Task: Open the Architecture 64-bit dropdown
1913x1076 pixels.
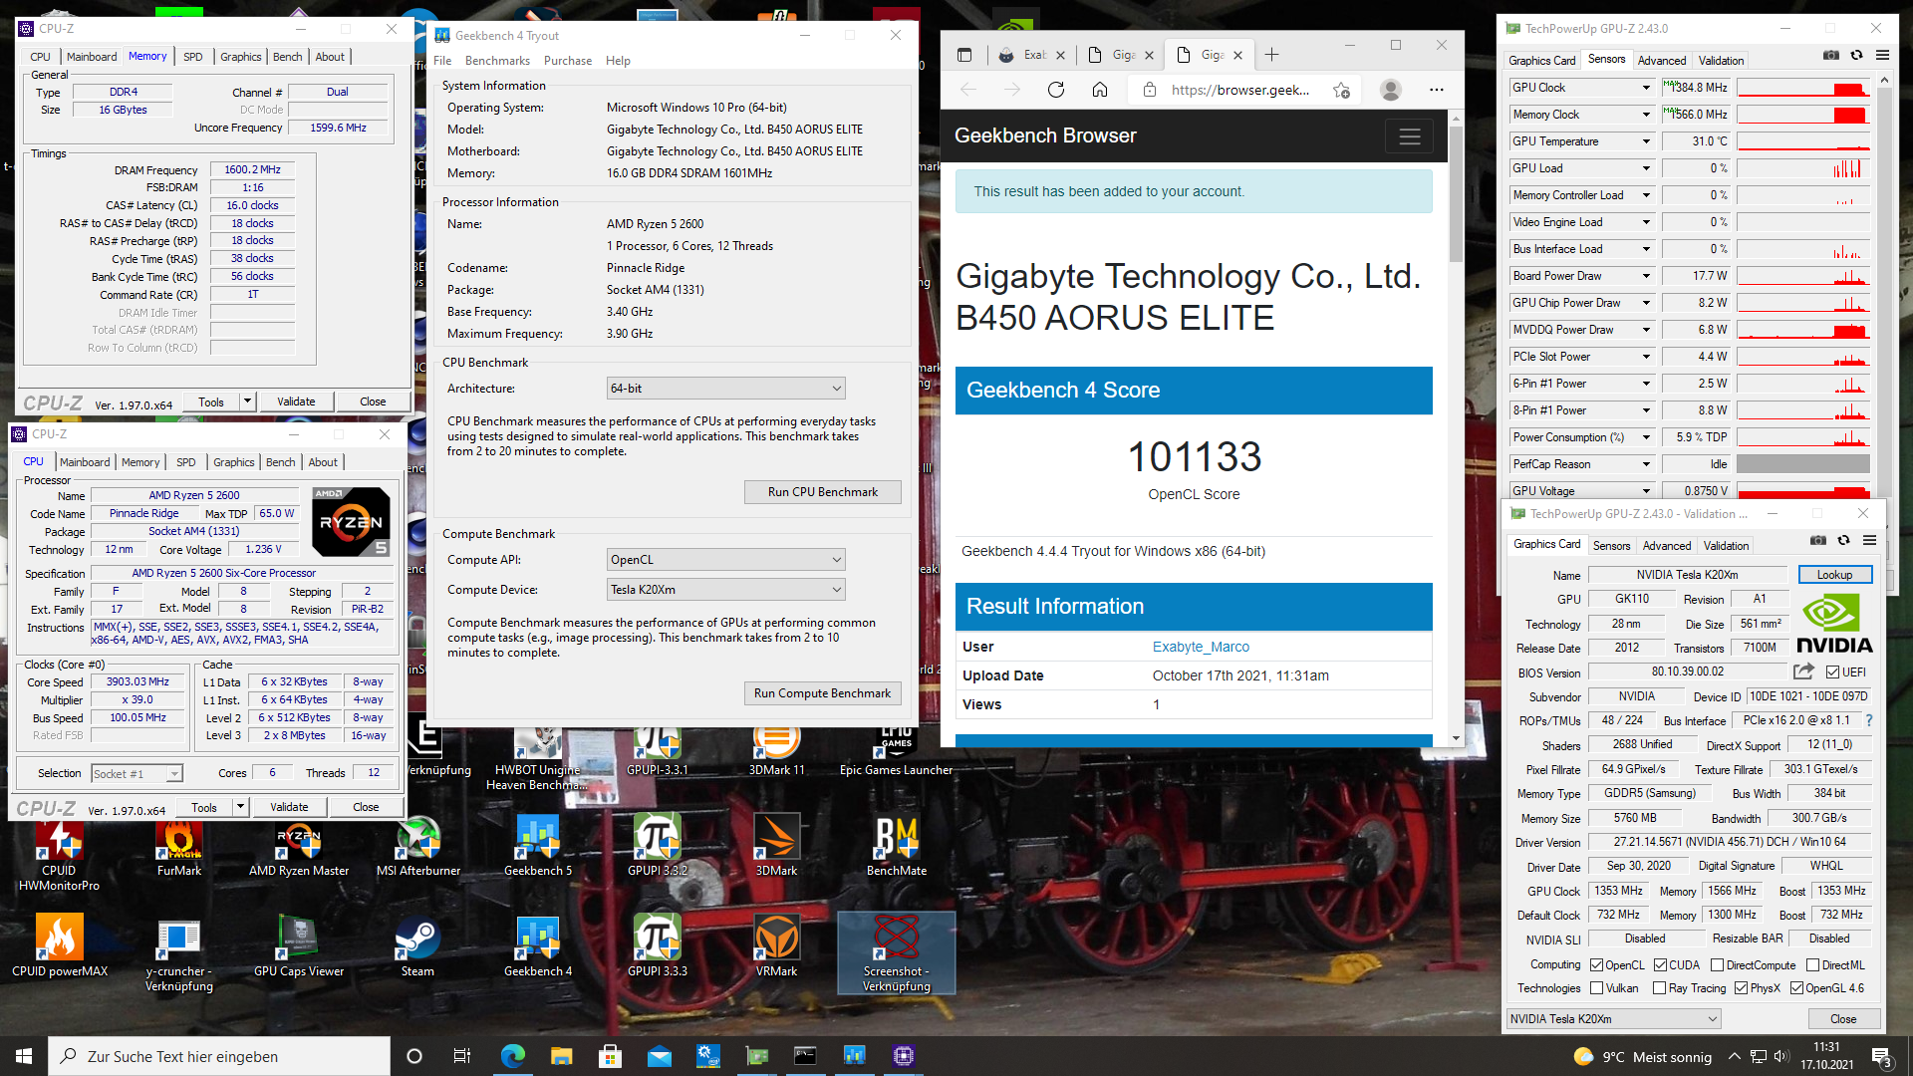Action: pos(725,389)
